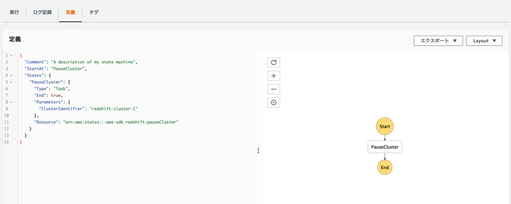Click line number 14 in gutter
511x204 pixels.
click(6, 142)
